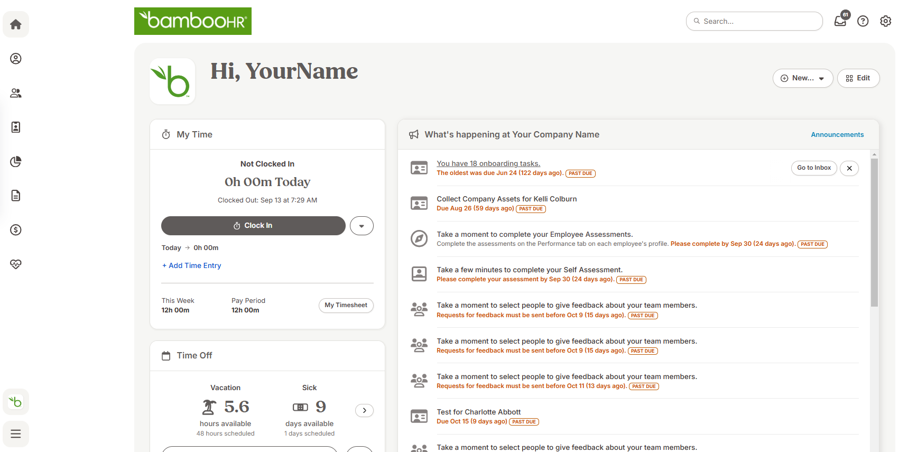Open My Info profile icon in sidebar
The height and width of the screenshot is (452, 899).
pyautogui.click(x=16, y=59)
